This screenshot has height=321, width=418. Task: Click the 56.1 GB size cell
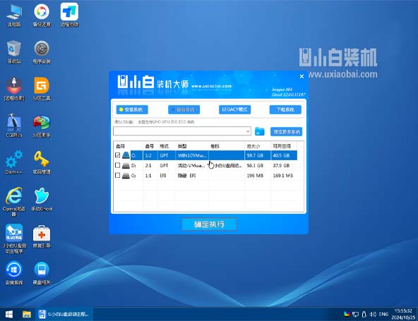[x=255, y=165]
